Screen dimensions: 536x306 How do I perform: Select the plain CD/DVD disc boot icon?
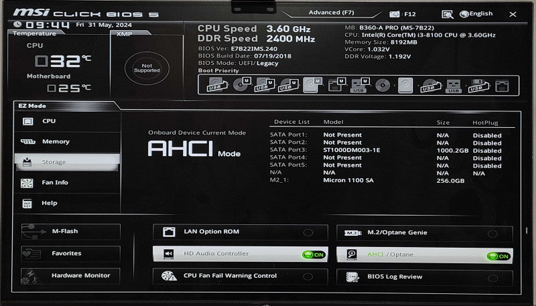point(383,86)
